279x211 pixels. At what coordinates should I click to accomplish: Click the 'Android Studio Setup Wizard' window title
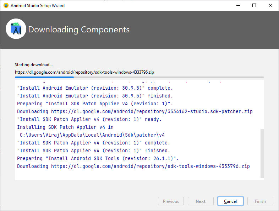point(38,6)
